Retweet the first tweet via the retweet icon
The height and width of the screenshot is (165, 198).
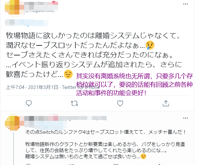[74, 103]
